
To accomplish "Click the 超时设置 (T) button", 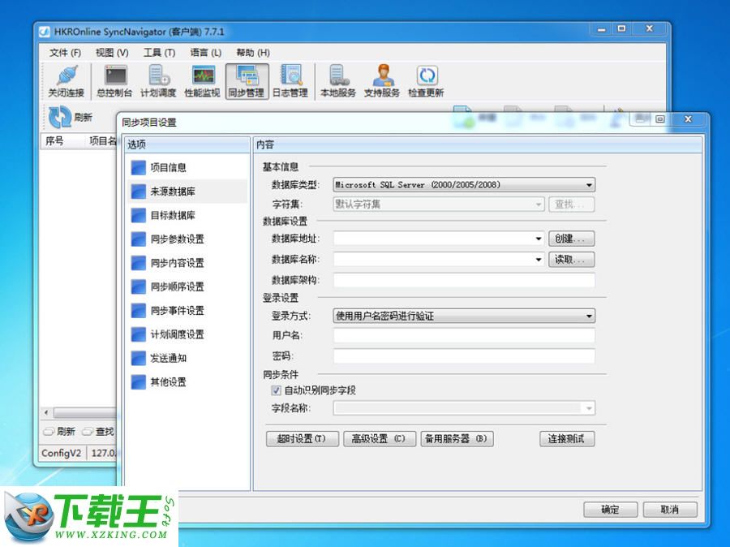I will 303,439.
